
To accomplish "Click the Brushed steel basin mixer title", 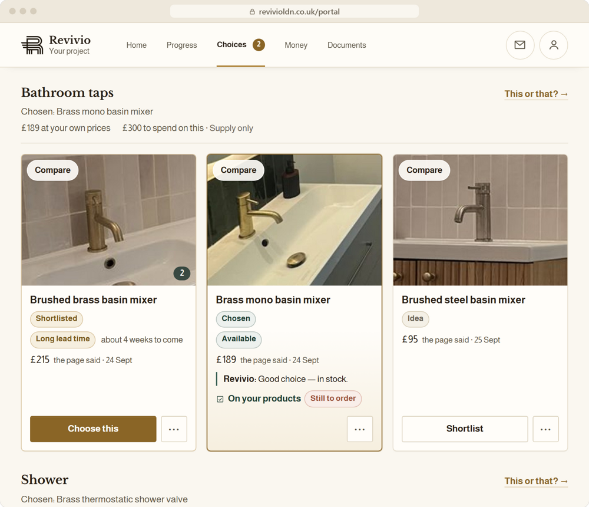I will (x=464, y=299).
